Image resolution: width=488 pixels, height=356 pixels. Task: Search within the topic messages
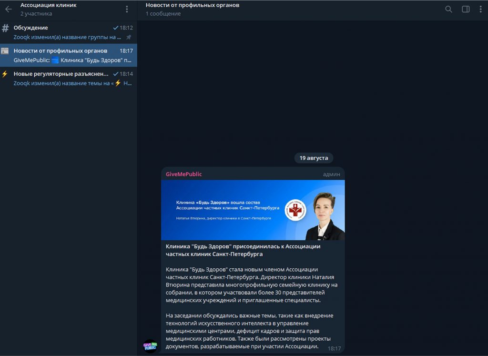click(448, 9)
